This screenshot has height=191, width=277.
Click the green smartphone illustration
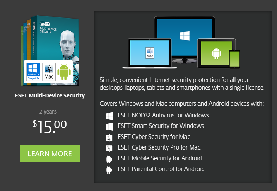(234, 59)
